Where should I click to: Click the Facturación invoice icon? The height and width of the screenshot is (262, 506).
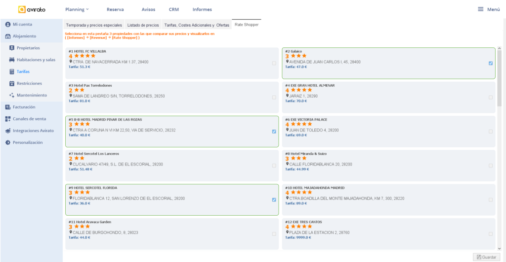(x=8, y=107)
